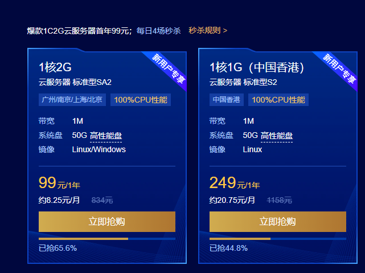Click 100%CPU性能 tag on 1核2G card
Image resolution: width=365 pixels, height=273 pixels.
(141, 100)
